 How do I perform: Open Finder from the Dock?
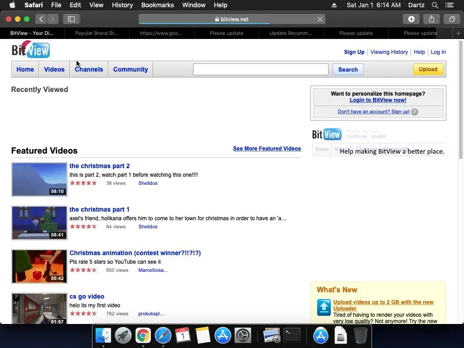point(103,336)
